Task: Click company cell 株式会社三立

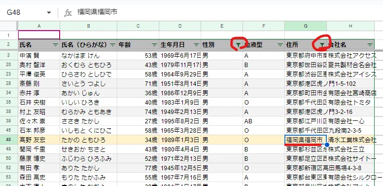Action: (350, 149)
